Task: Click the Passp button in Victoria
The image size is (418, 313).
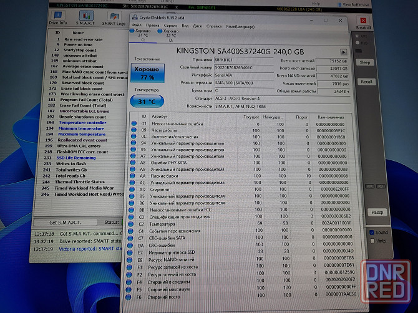Action: pos(377,213)
